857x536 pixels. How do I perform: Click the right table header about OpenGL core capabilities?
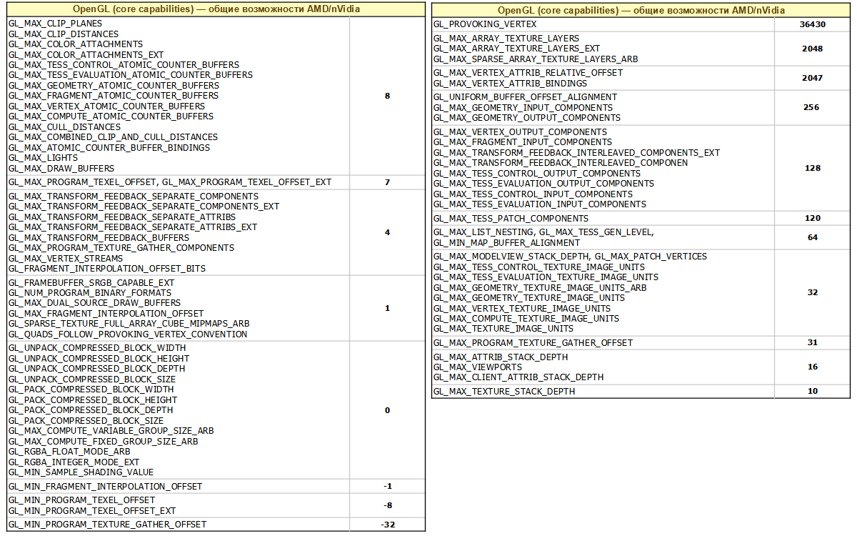[641, 11]
